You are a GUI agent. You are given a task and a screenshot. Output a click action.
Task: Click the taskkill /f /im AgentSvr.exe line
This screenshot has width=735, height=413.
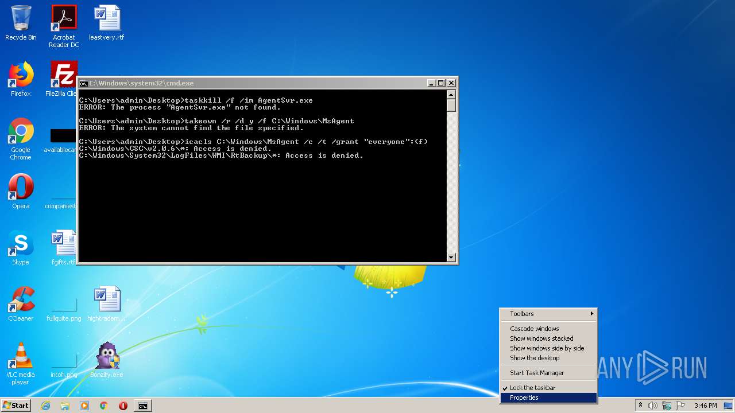(196, 100)
